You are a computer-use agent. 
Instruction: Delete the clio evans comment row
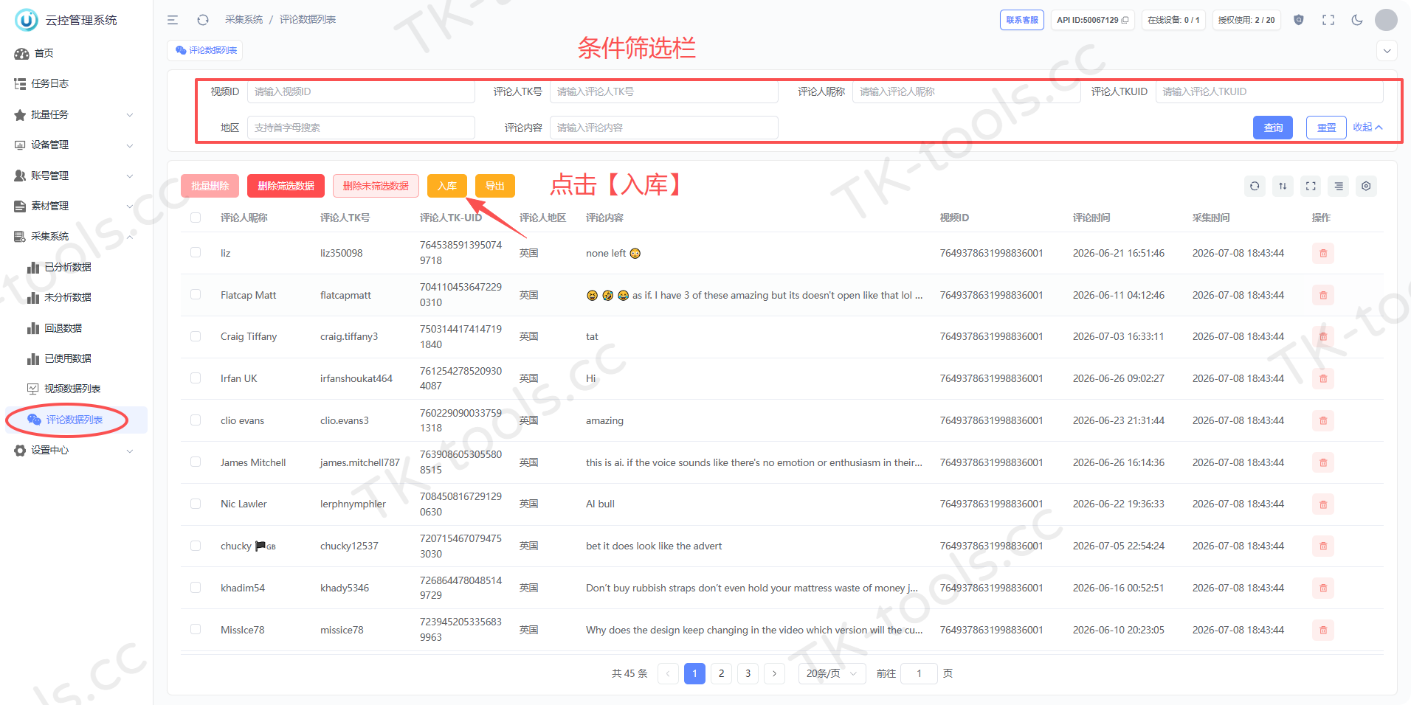(x=1323, y=420)
